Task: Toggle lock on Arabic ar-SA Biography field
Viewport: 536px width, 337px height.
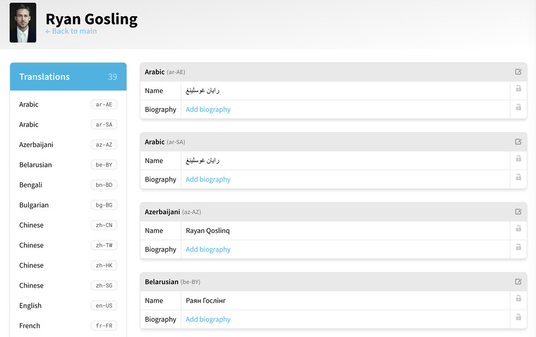Action: (x=519, y=177)
